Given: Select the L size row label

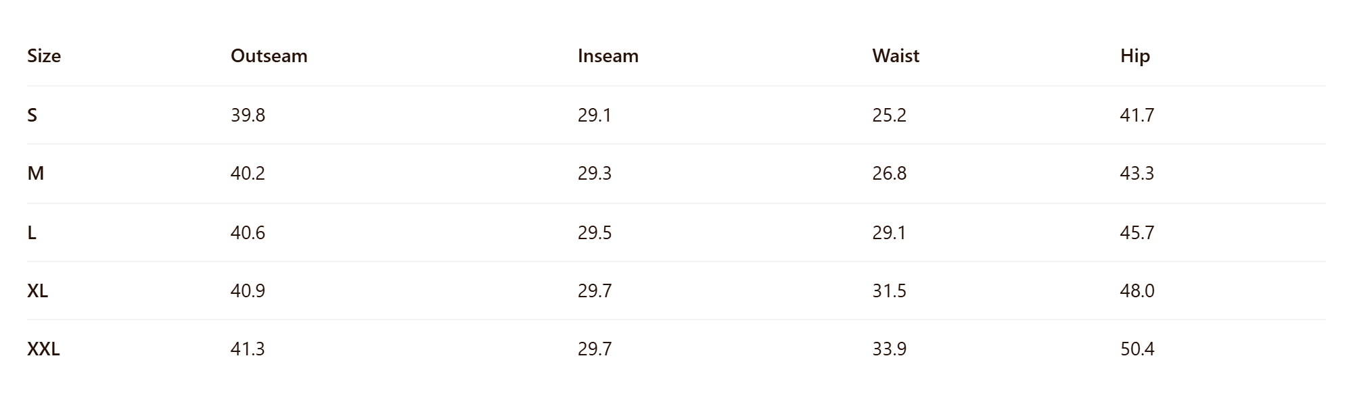Looking at the screenshot, I should coord(31,232).
